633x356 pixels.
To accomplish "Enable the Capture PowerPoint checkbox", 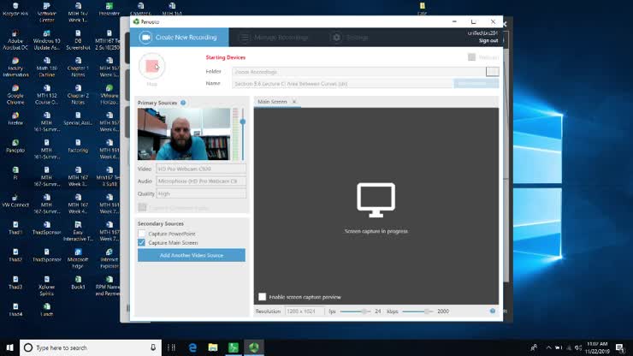I will [x=142, y=234].
